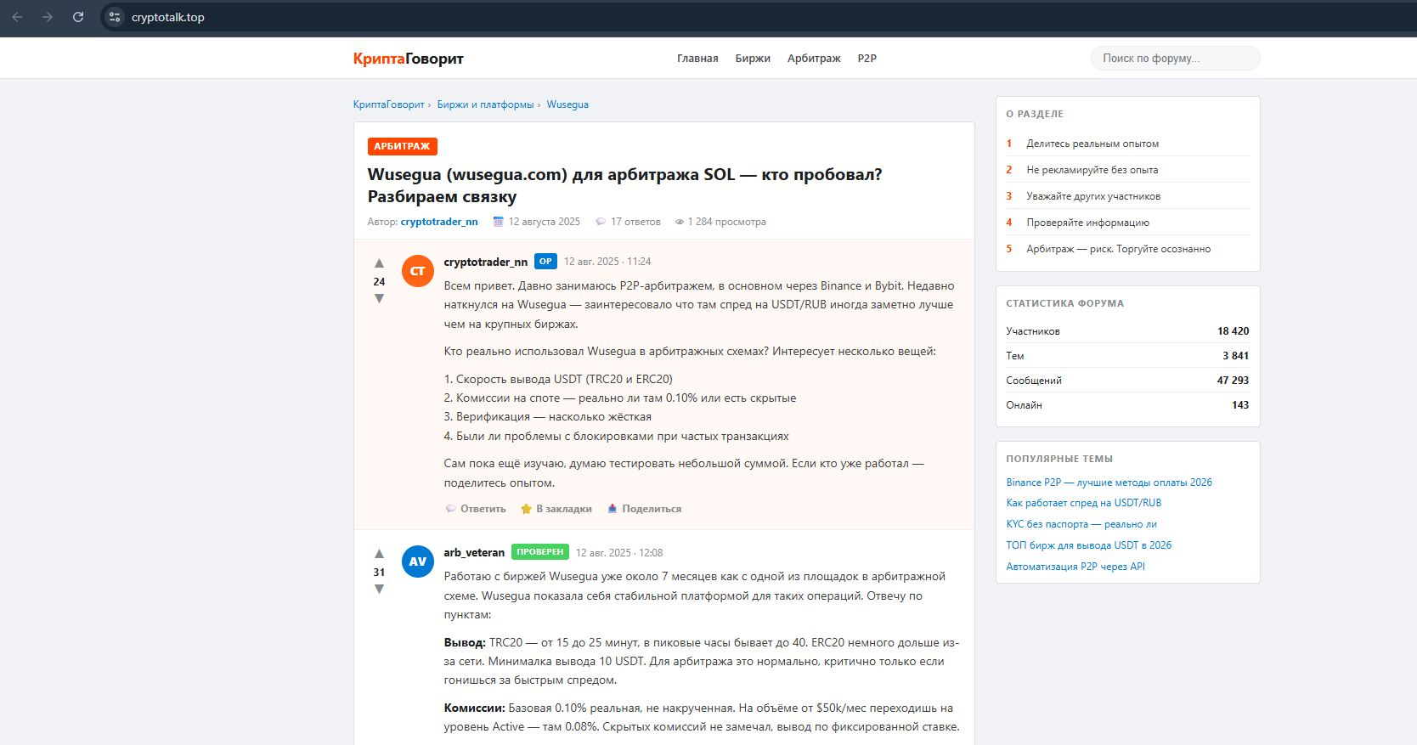The width and height of the screenshot is (1417, 745).
Task: Open the Главная menu item
Action: tap(697, 59)
